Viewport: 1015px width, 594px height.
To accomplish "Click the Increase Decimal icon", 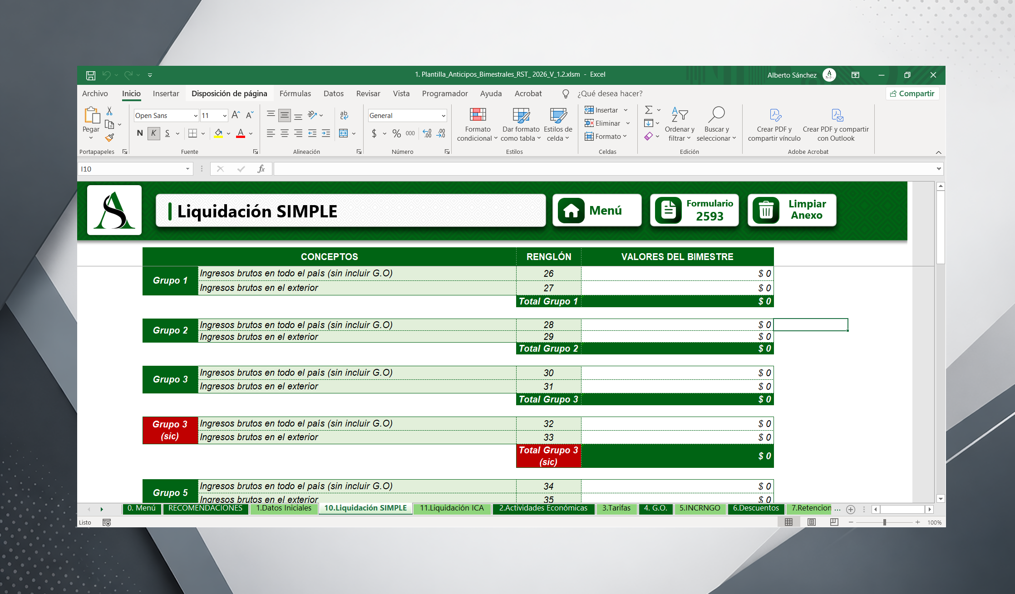I will tap(427, 133).
